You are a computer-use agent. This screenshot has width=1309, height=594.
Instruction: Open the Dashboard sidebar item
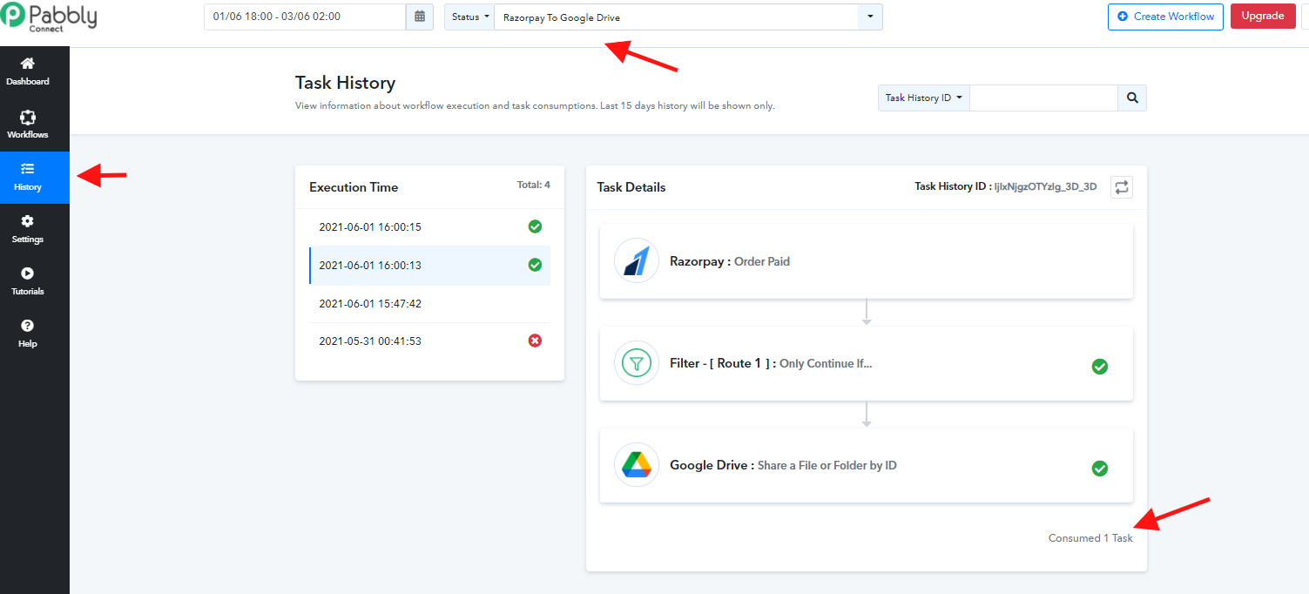[x=28, y=71]
